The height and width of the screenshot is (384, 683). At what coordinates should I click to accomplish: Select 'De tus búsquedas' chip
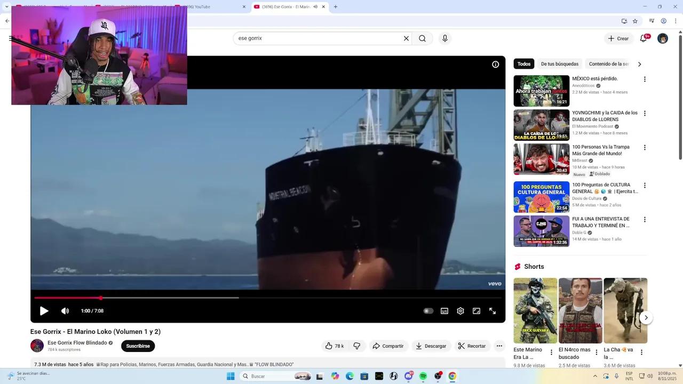[x=559, y=64]
